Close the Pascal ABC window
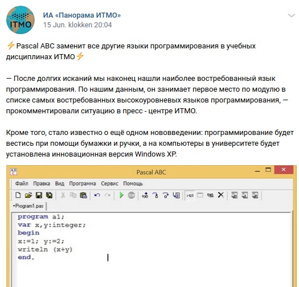This screenshot has width=299, height=287. tap(284, 170)
